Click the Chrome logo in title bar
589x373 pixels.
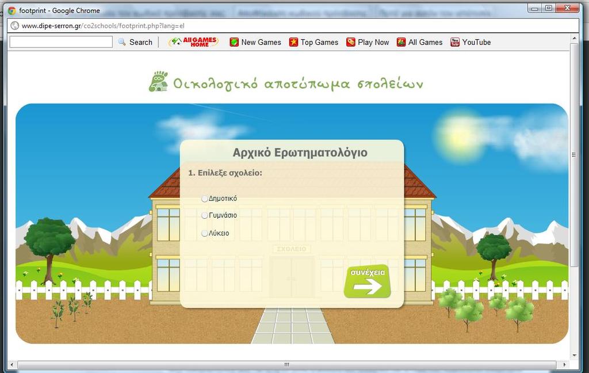pyautogui.click(x=12, y=10)
